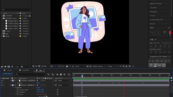Click the red paint foreground color swatch
Screen dimensions: 173x97
click(170, 33)
